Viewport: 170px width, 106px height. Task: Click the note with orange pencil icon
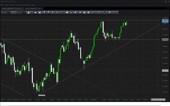(x=67, y=12)
